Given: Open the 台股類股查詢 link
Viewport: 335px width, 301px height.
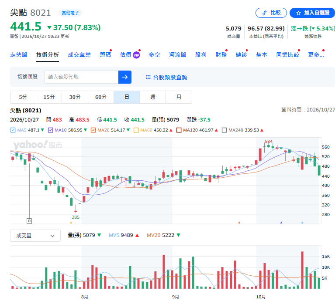Looking at the screenshot, I should pyautogui.click(x=170, y=77).
